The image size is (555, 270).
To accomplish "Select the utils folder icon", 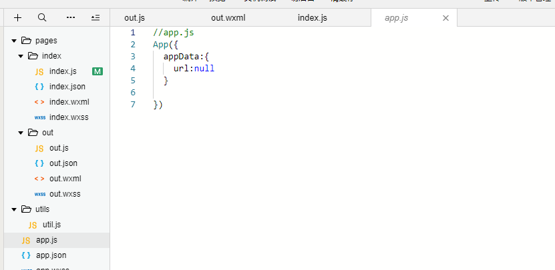I will [26, 209].
